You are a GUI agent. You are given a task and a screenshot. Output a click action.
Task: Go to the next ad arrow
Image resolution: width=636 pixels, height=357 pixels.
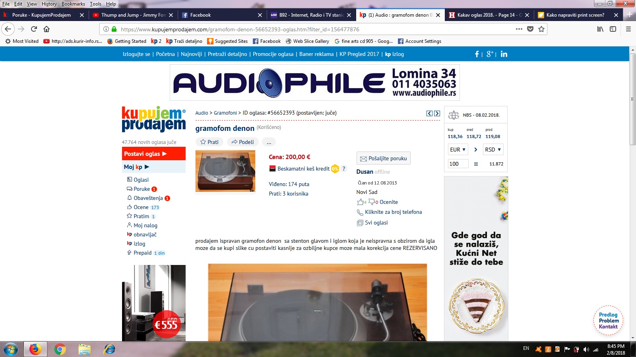point(437,113)
